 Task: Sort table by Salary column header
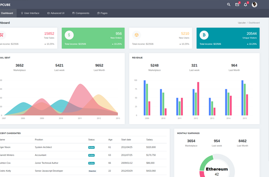150,140
